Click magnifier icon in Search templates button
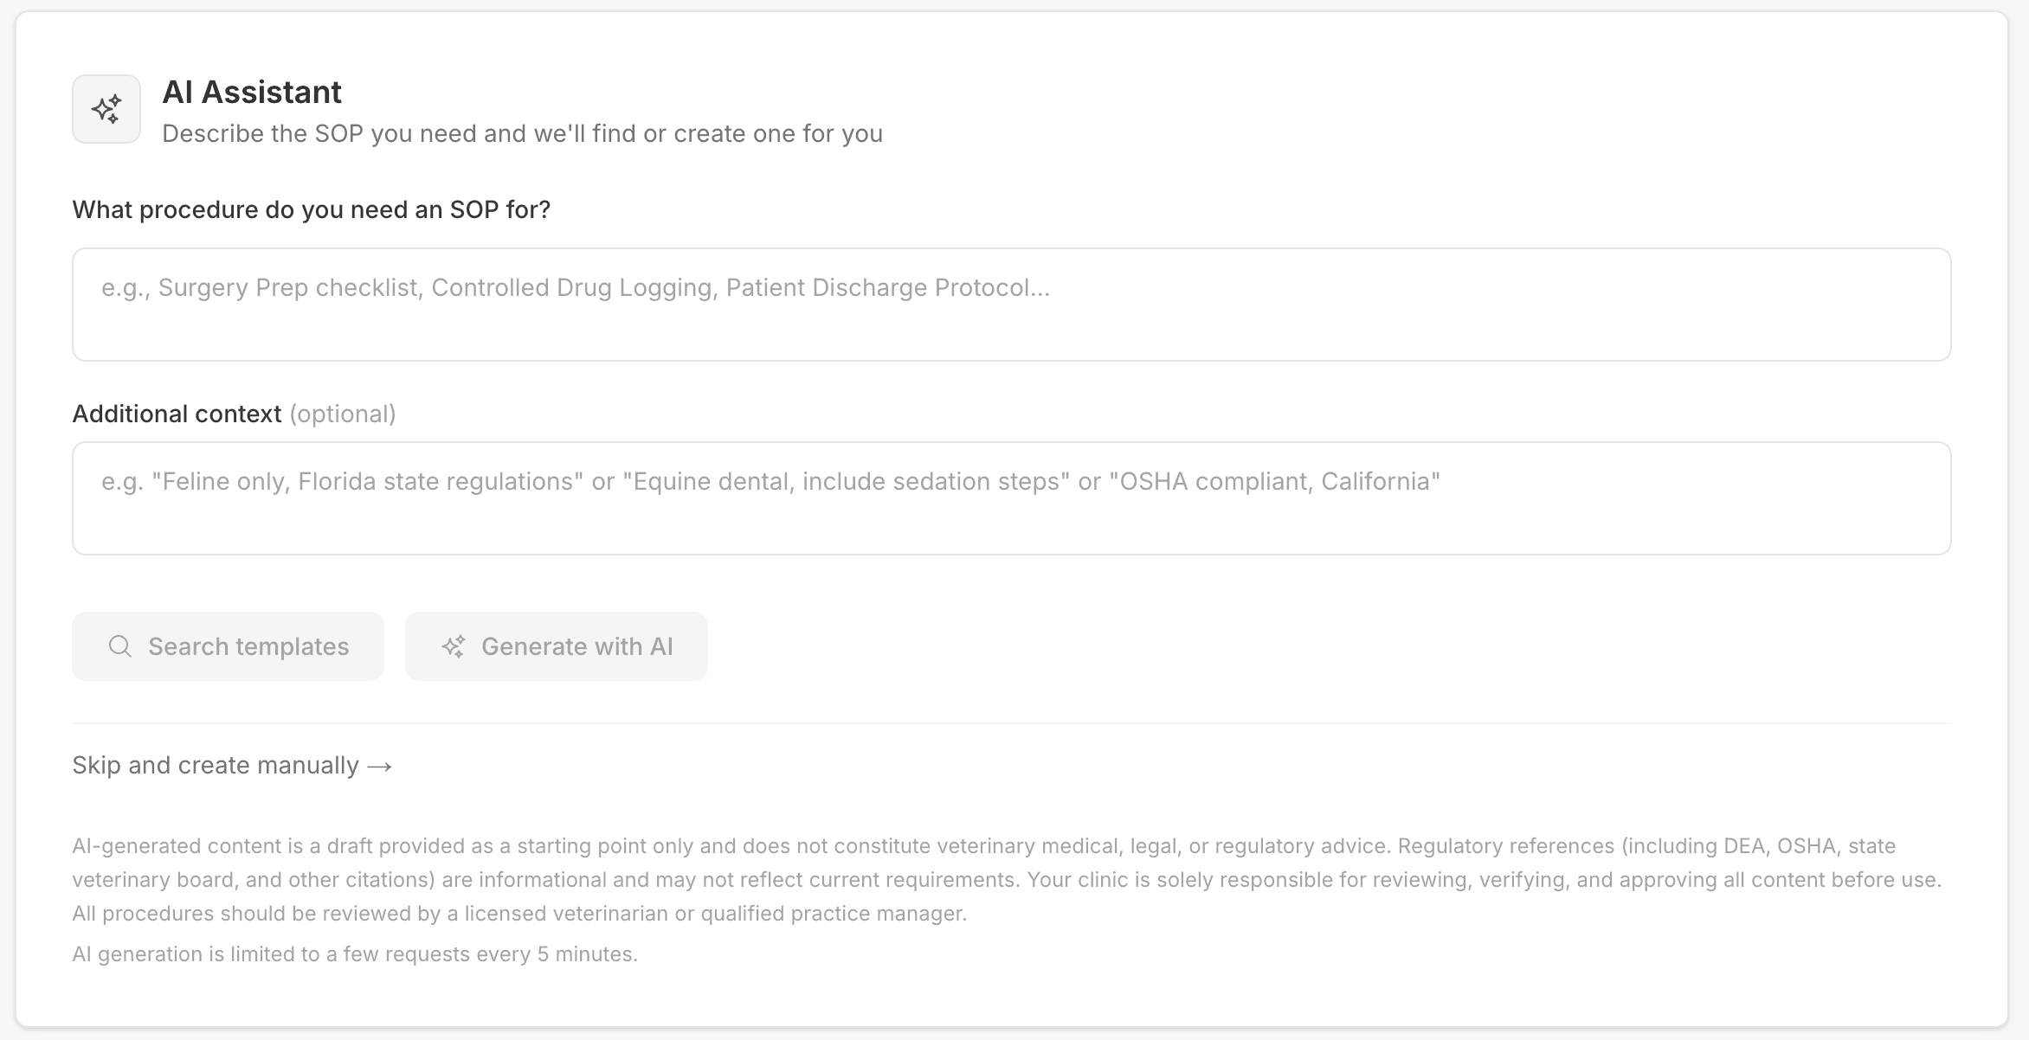The height and width of the screenshot is (1040, 2029). point(120,646)
